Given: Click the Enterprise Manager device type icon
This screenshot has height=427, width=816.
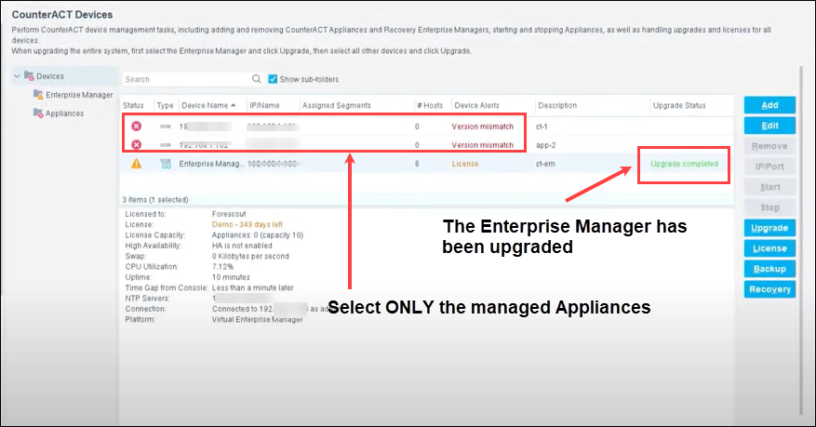Looking at the screenshot, I should (x=166, y=164).
